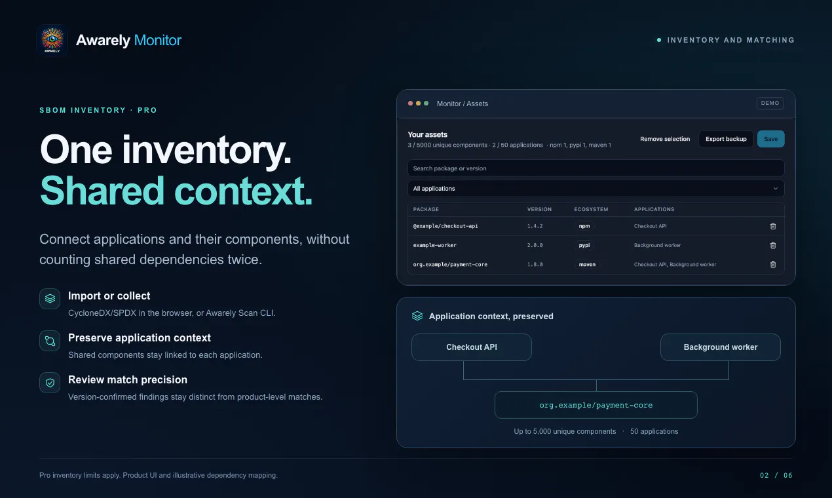Click the Export backup button
The height and width of the screenshot is (498, 832).
726,139
